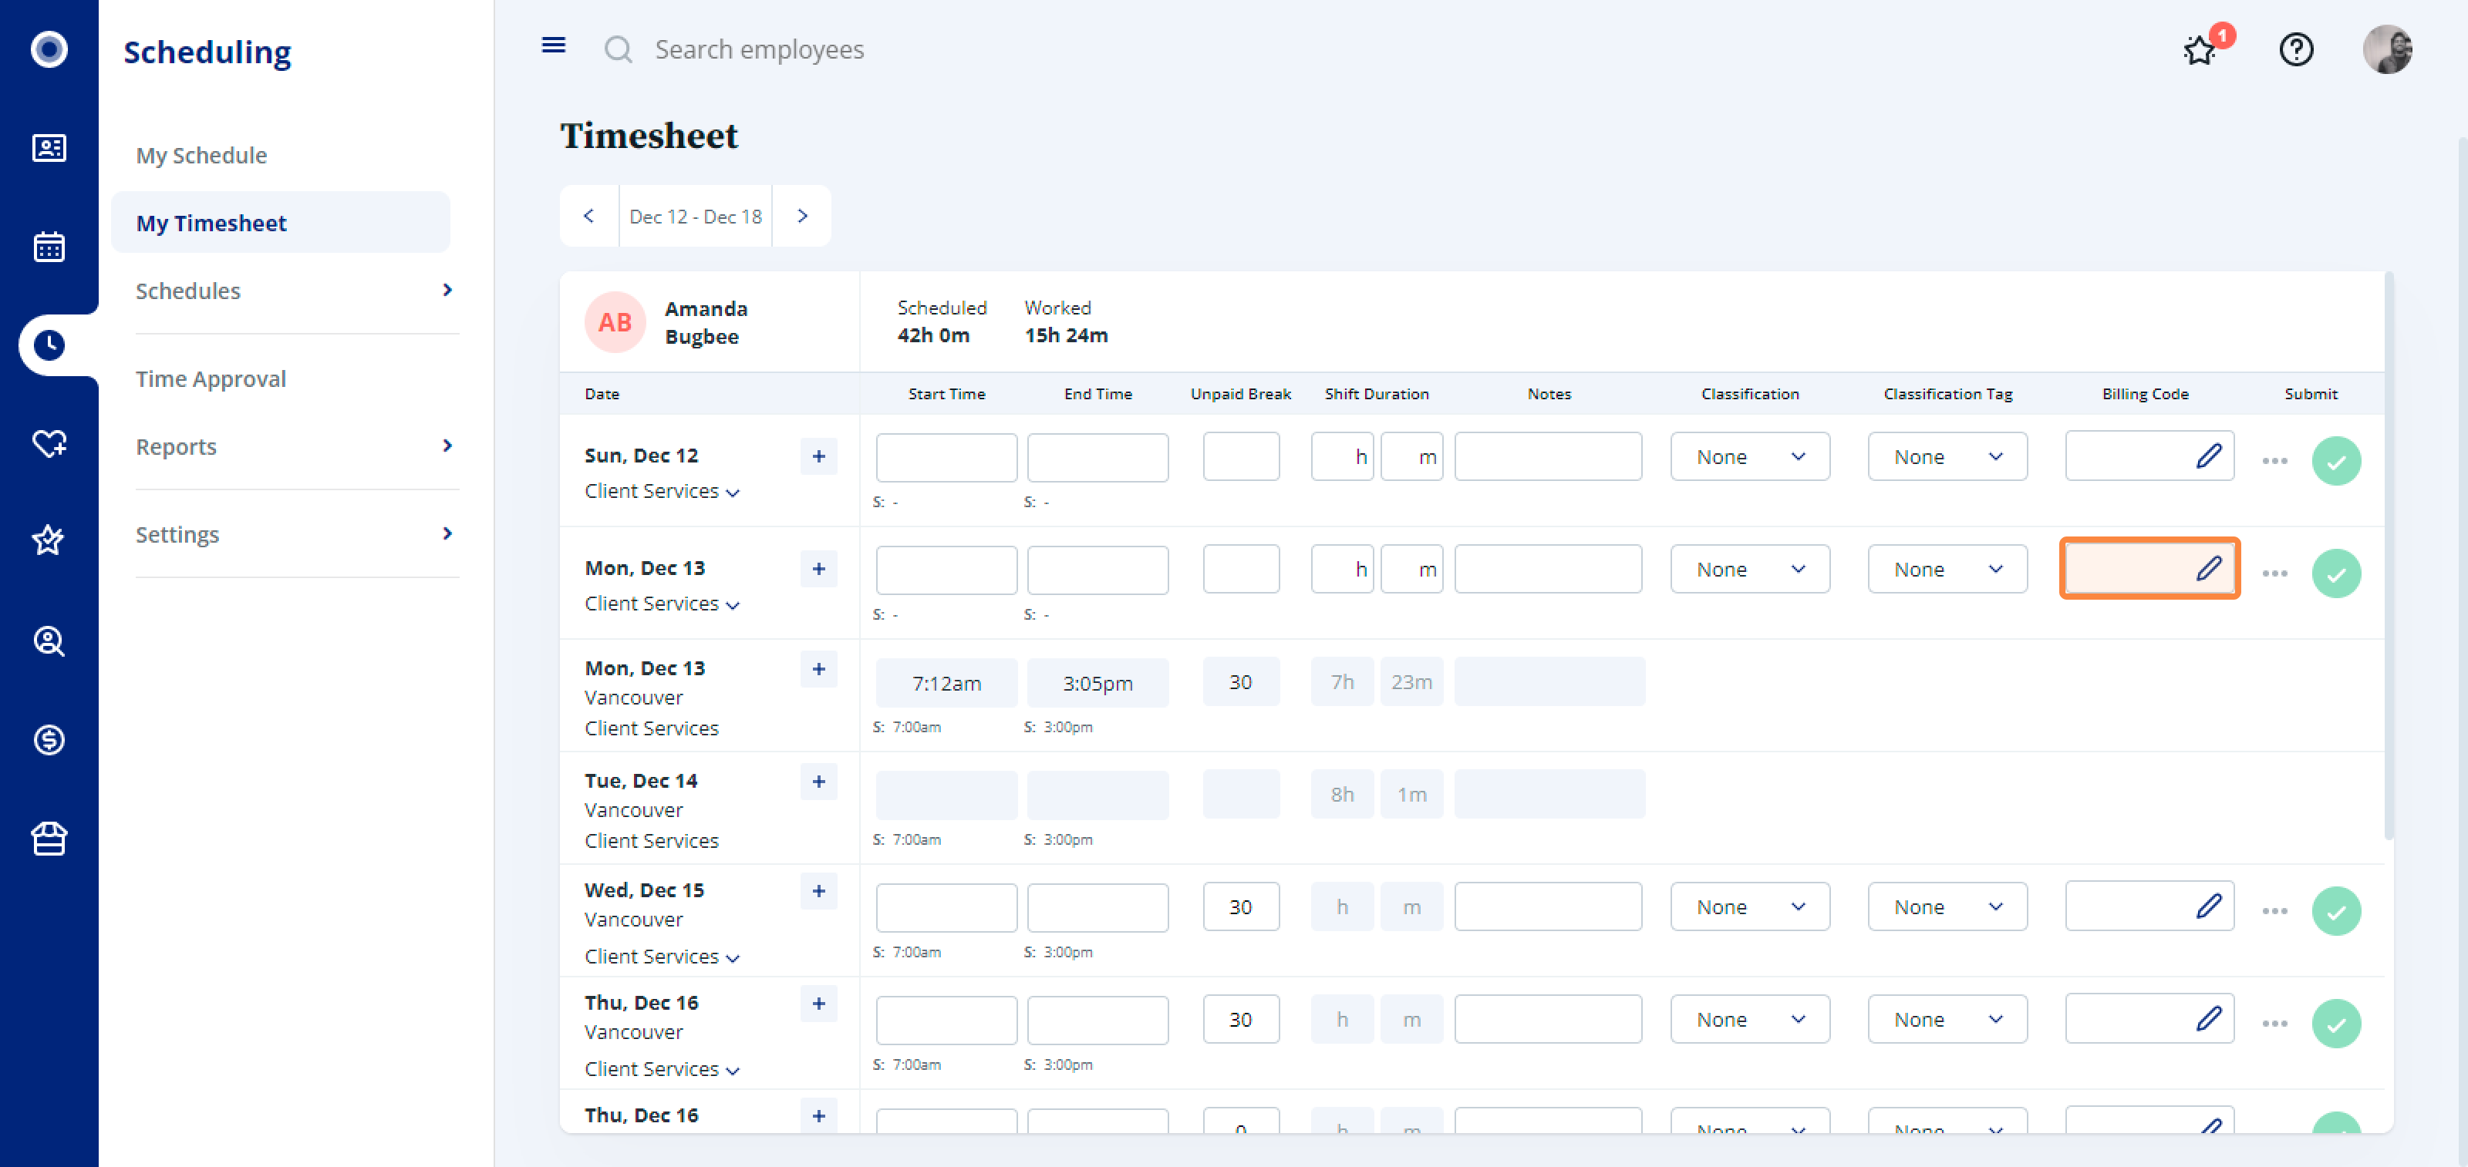Click the hamburger menu icon
This screenshot has width=2468, height=1167.
click(553, 45)
